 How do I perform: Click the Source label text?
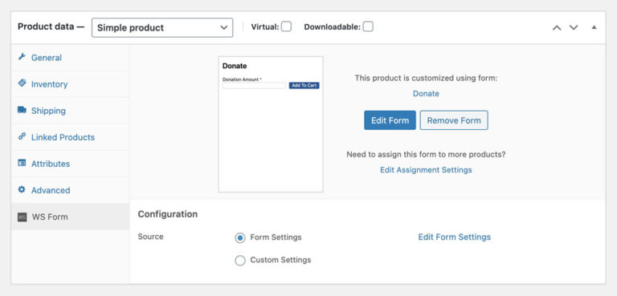click(x=151, y=237)
